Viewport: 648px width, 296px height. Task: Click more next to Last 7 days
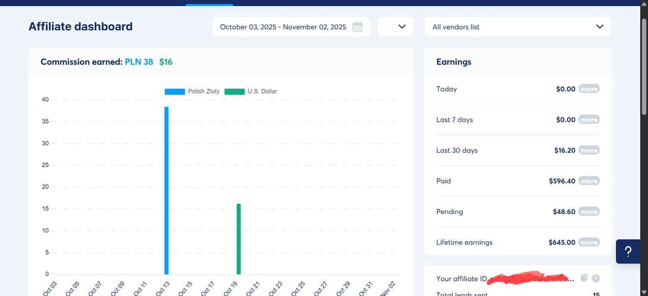pos(589,120)
